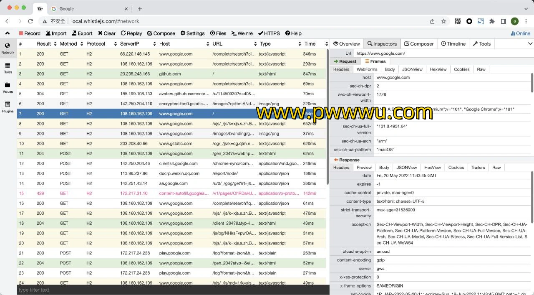The width and height of the screenshot is (534, 295).
Task: Sort by the Type column
Action: [280, 44]
